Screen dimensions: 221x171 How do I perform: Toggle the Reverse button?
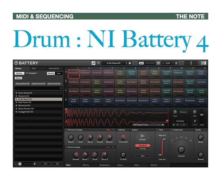coord(183,112)
